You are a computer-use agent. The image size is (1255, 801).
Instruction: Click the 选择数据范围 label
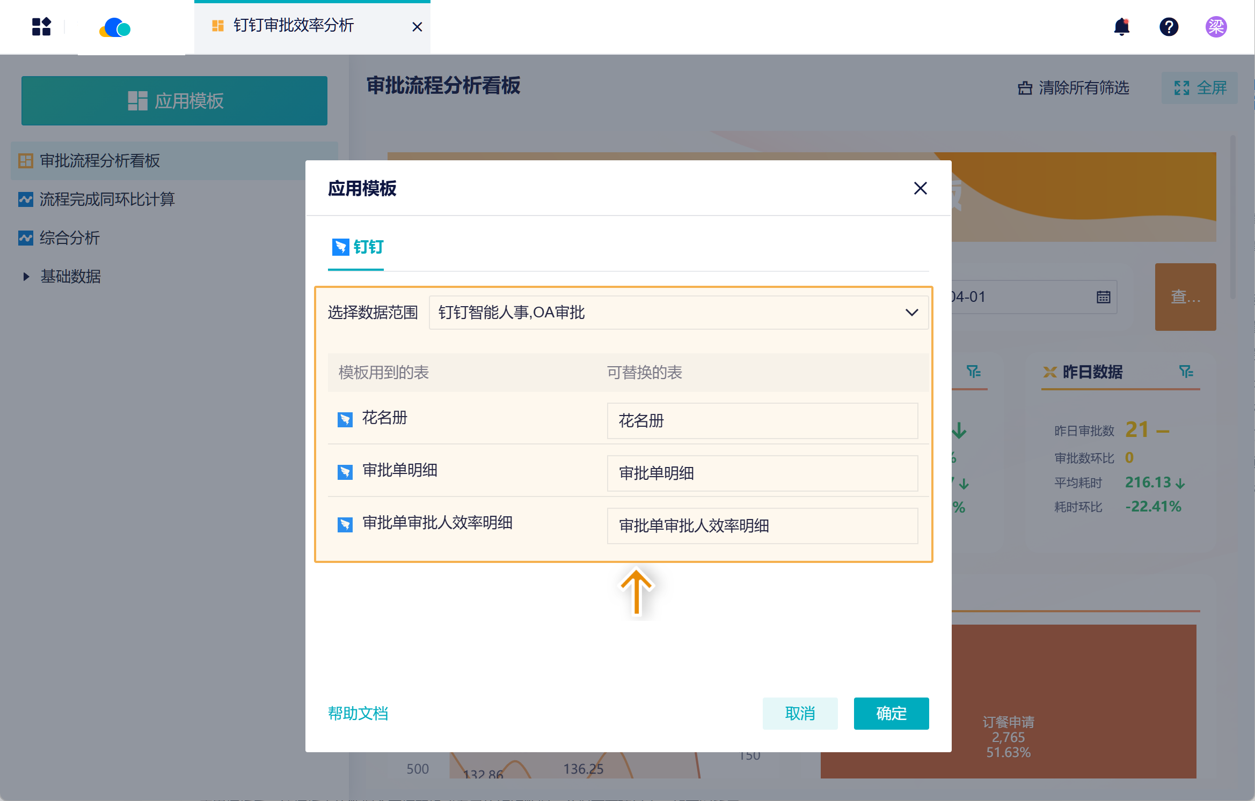pyautogui.click(x=373, y=313)
